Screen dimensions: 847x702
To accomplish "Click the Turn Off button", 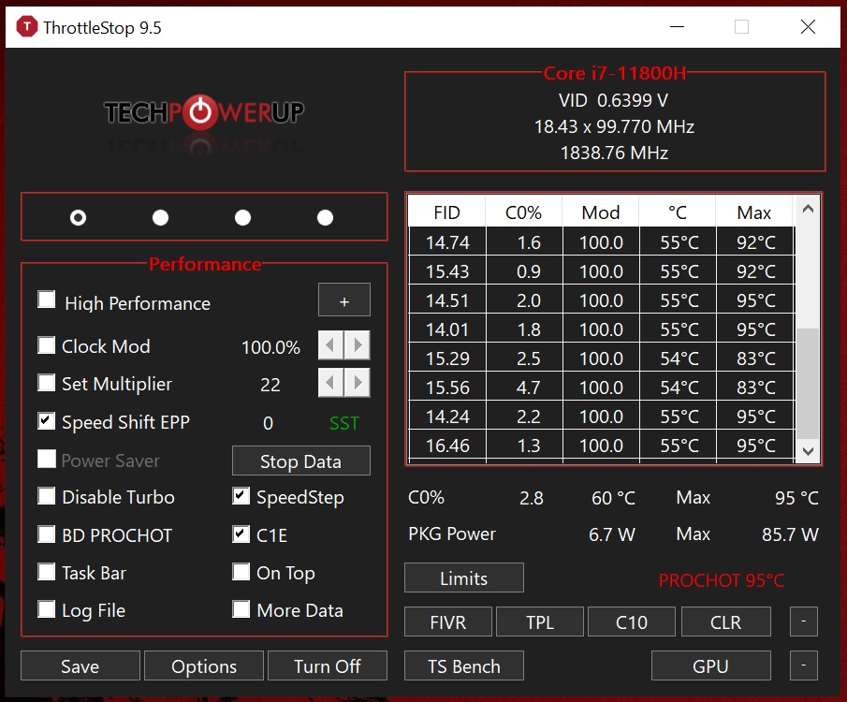I will [x=328, y=665].
